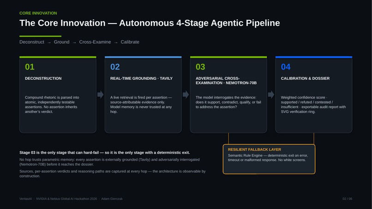Click the stage number '02'
Screen dimensions: 372x209
(115, 67)
